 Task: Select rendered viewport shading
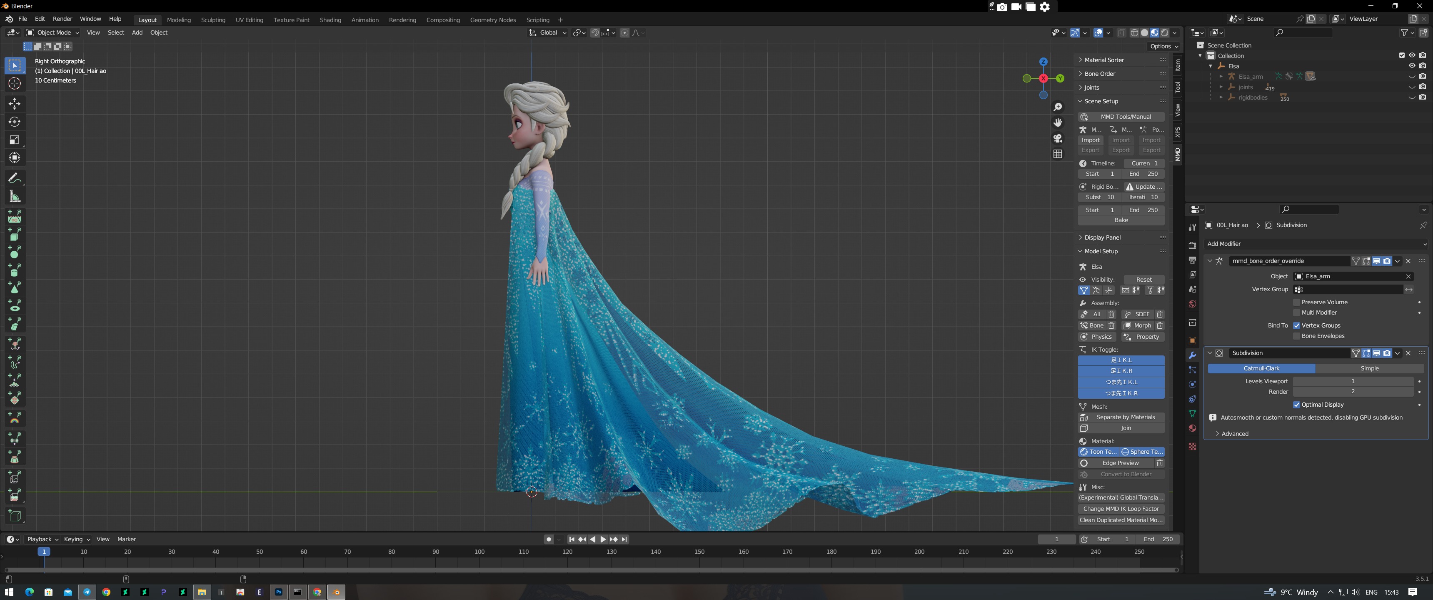[1165, 33]
